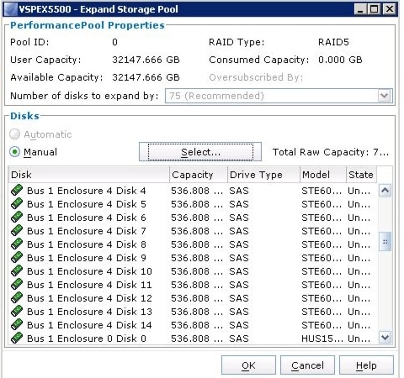This screenshot has width=404, height=378.
Task: Click disk icon for Enclosure 4 Disk 8
Action: point(17,244)
